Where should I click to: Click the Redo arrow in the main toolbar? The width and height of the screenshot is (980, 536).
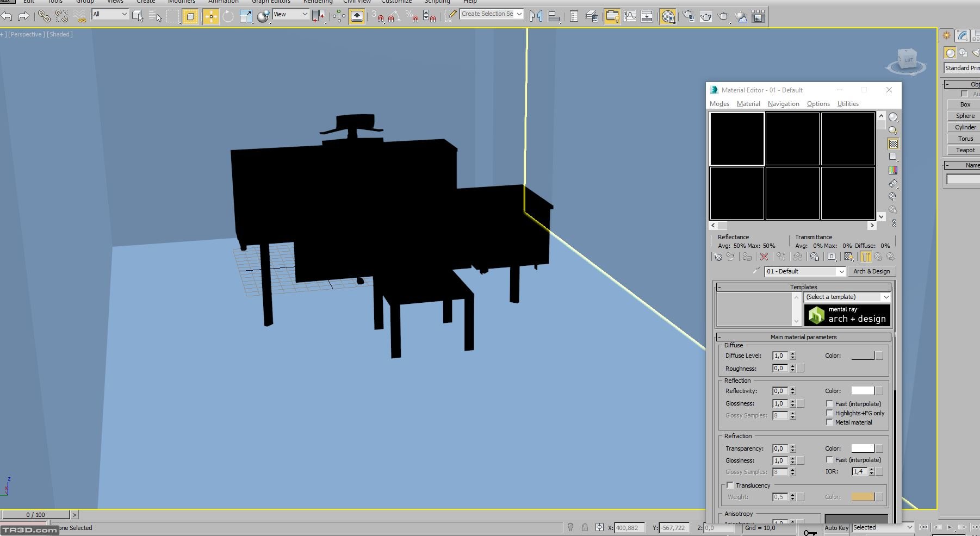point(23,17)
